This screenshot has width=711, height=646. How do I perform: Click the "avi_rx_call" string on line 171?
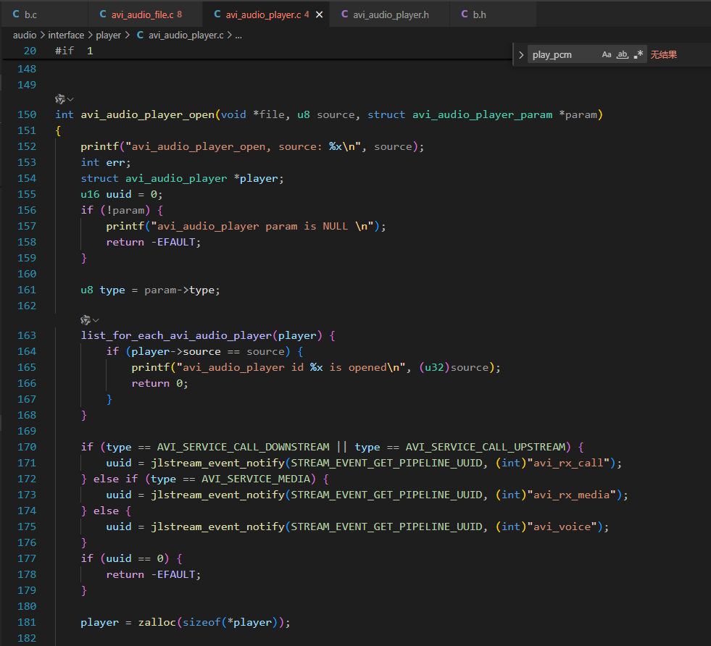pyautogui.click(x=569, y=463)
